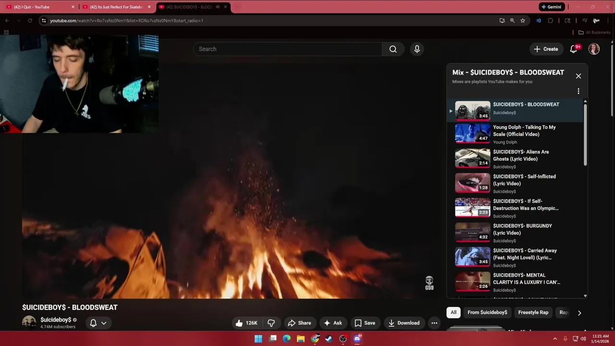Play Young Dolph Talking To My Scale
The image size is (615, 346).
click(514, 134)
